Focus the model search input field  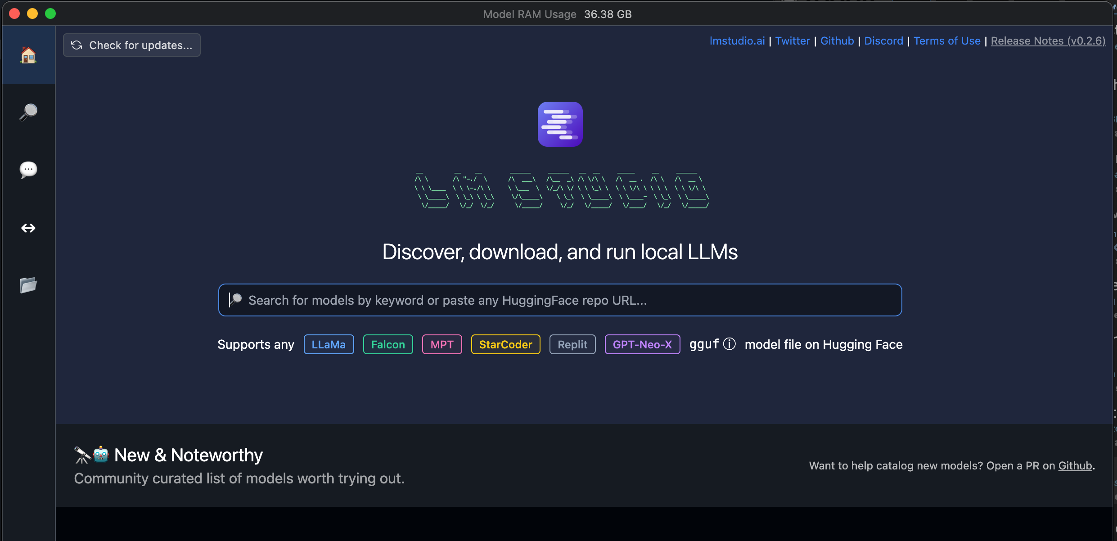[x=560, y=300]
